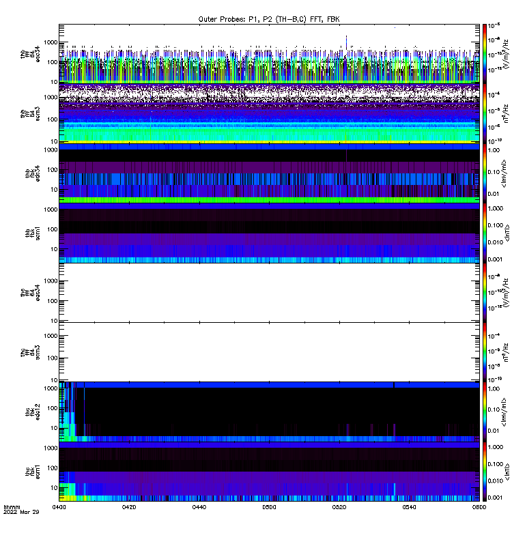Click inside the thb fbk scm1 spectrogram panel
The width and height of the screenshot is (512, 546).
tap(269, 233)
